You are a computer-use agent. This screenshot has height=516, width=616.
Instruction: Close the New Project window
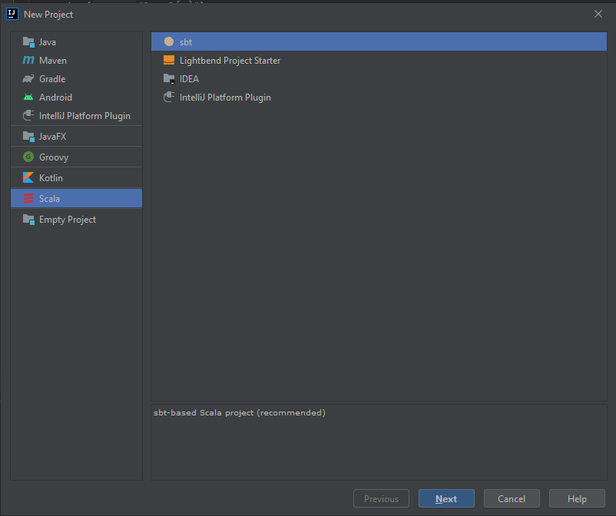click(598, 14)
